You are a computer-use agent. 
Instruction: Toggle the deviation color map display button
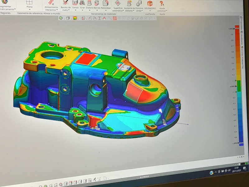75,18
